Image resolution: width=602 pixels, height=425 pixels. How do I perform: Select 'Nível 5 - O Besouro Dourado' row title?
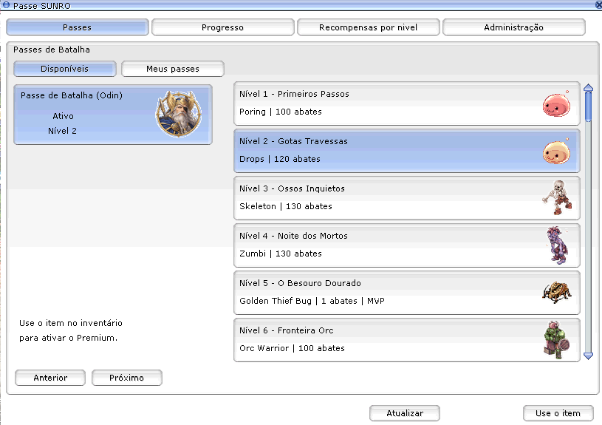pyautogui.click(x=300, y=283)
